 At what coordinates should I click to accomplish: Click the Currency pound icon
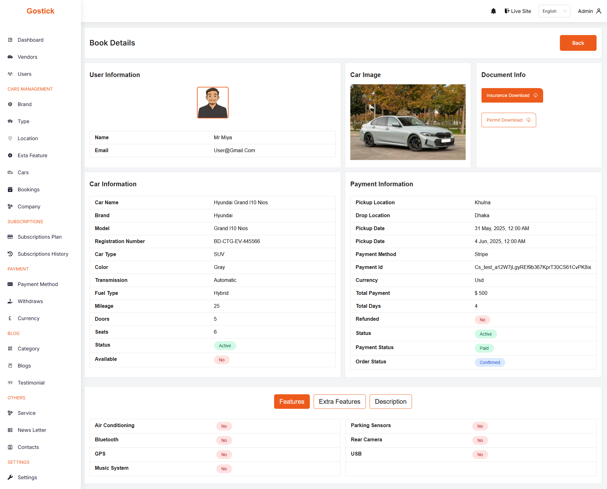(10, 318)
